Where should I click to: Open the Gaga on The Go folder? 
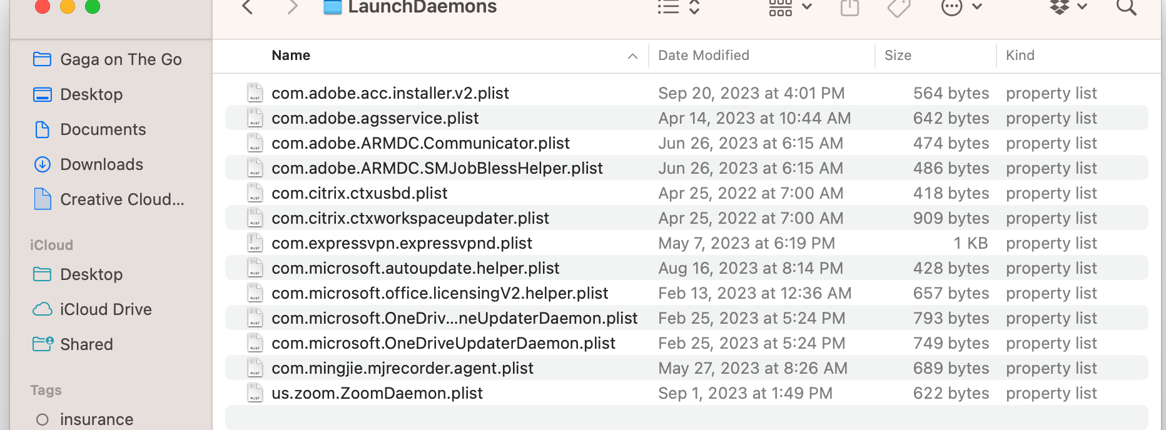pyautogui.click(x=121, y=59)
